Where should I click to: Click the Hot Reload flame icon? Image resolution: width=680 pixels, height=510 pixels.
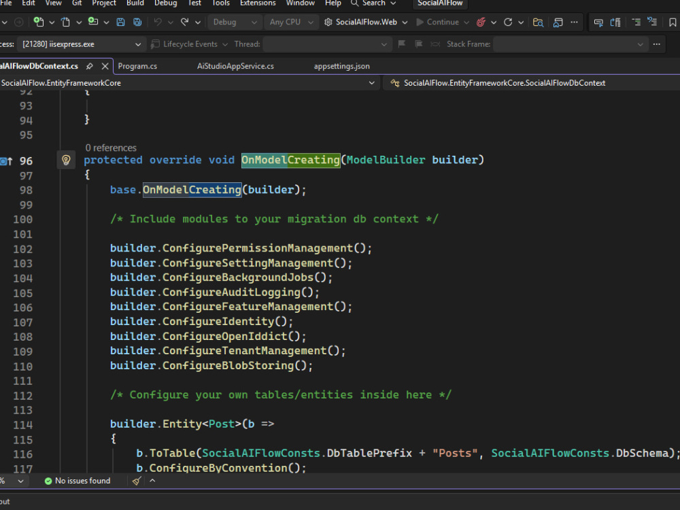481,22
